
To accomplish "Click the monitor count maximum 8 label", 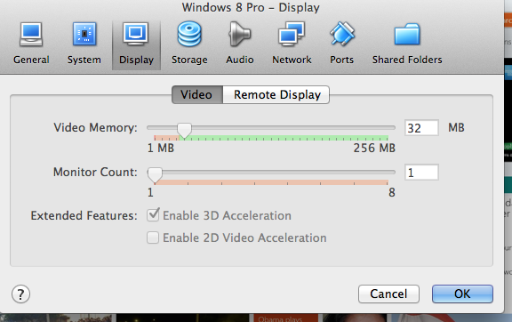I will (392, 192).
